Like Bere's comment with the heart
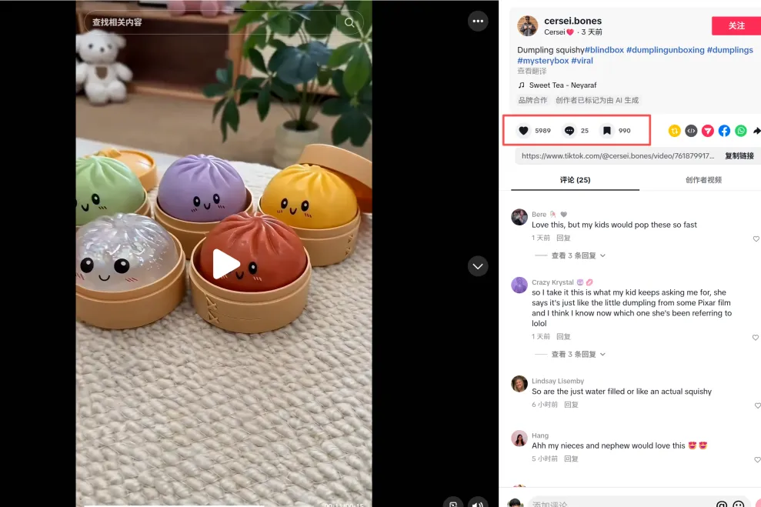Image resolution: width=761 pixels, height=507 pixels. coord(756,238)
